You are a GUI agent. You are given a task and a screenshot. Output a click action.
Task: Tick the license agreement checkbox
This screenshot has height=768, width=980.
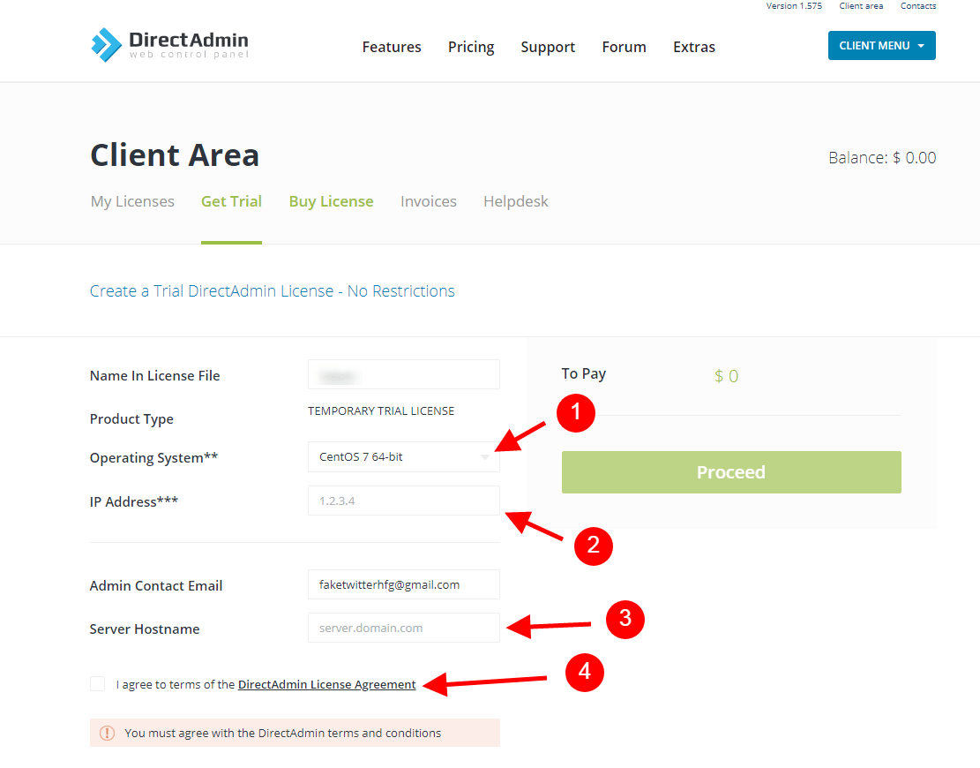click(x=98, y=683)
